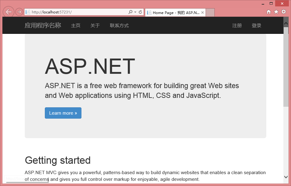Close the browser window
This screenshot has height=186, width=291.
pyautogui.click(x=282, y=4)
